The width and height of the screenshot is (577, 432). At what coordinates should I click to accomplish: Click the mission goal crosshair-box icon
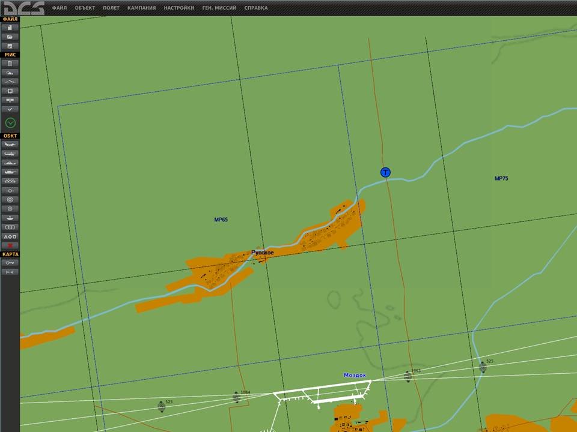(10, 91)
